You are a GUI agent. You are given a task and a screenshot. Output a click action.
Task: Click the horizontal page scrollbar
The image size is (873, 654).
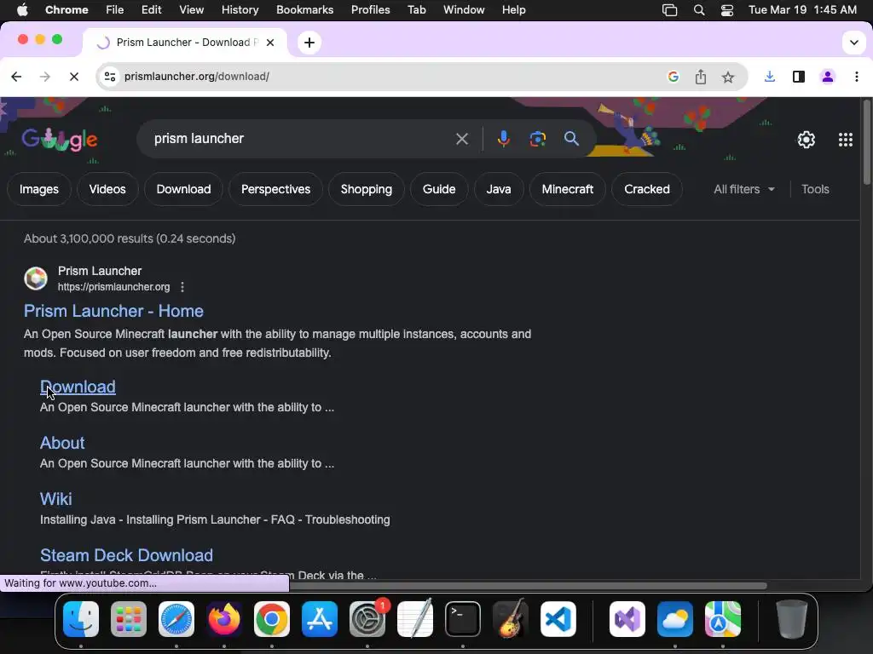[x=528, y=586]
